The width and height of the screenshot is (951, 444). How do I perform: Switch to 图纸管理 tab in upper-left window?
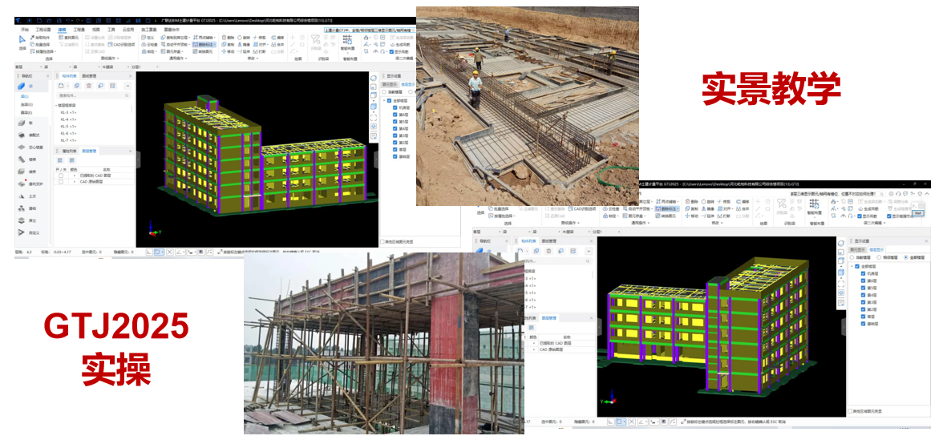(89, 76)
